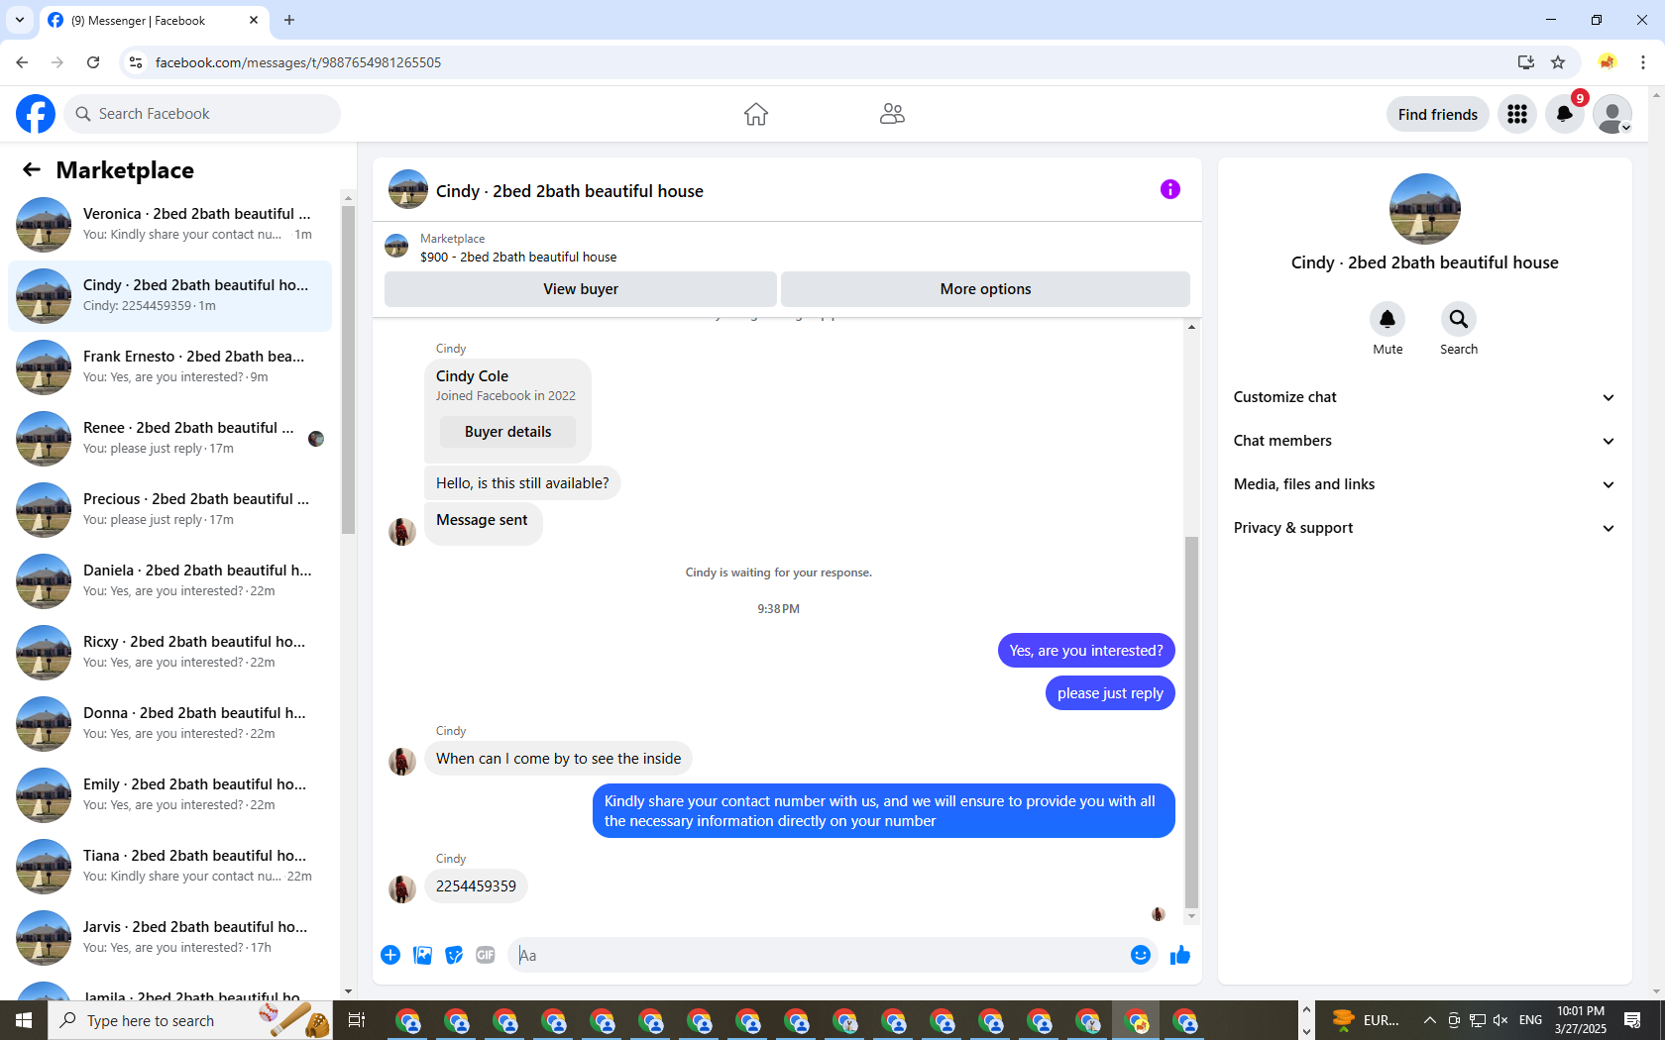The image size is (1665, 1040).
Task: Send a thumbs-up like
Action: [x=1180, y=955]
